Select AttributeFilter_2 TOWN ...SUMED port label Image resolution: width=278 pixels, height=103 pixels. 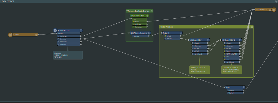[232, 54]
